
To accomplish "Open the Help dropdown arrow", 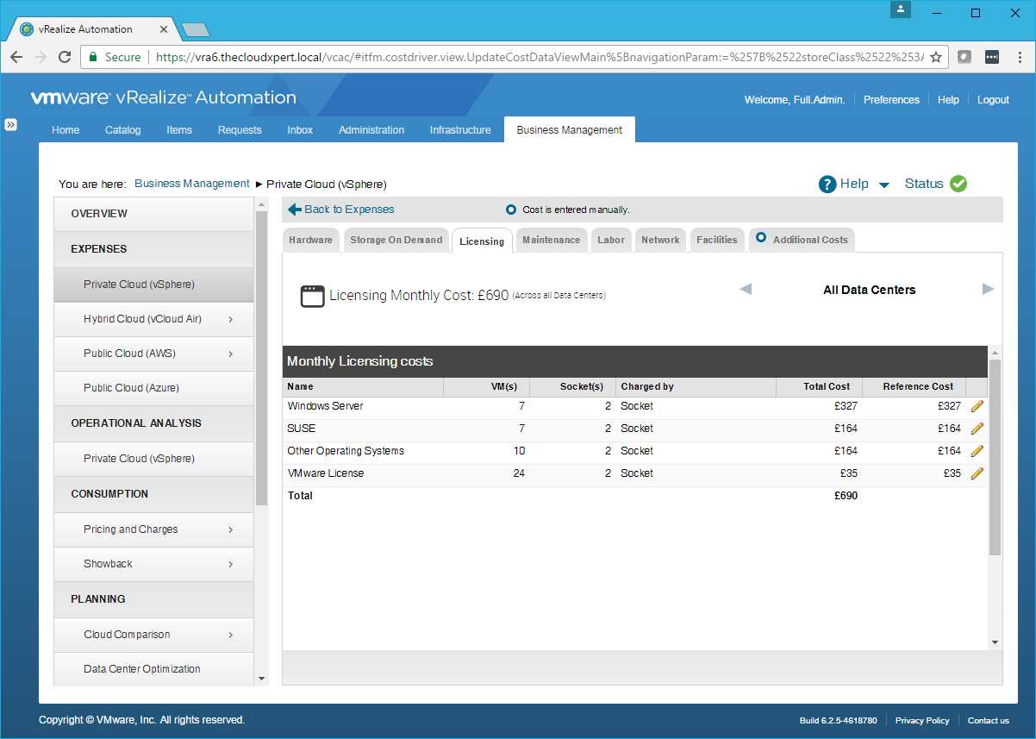I will [x=883, y=185].
